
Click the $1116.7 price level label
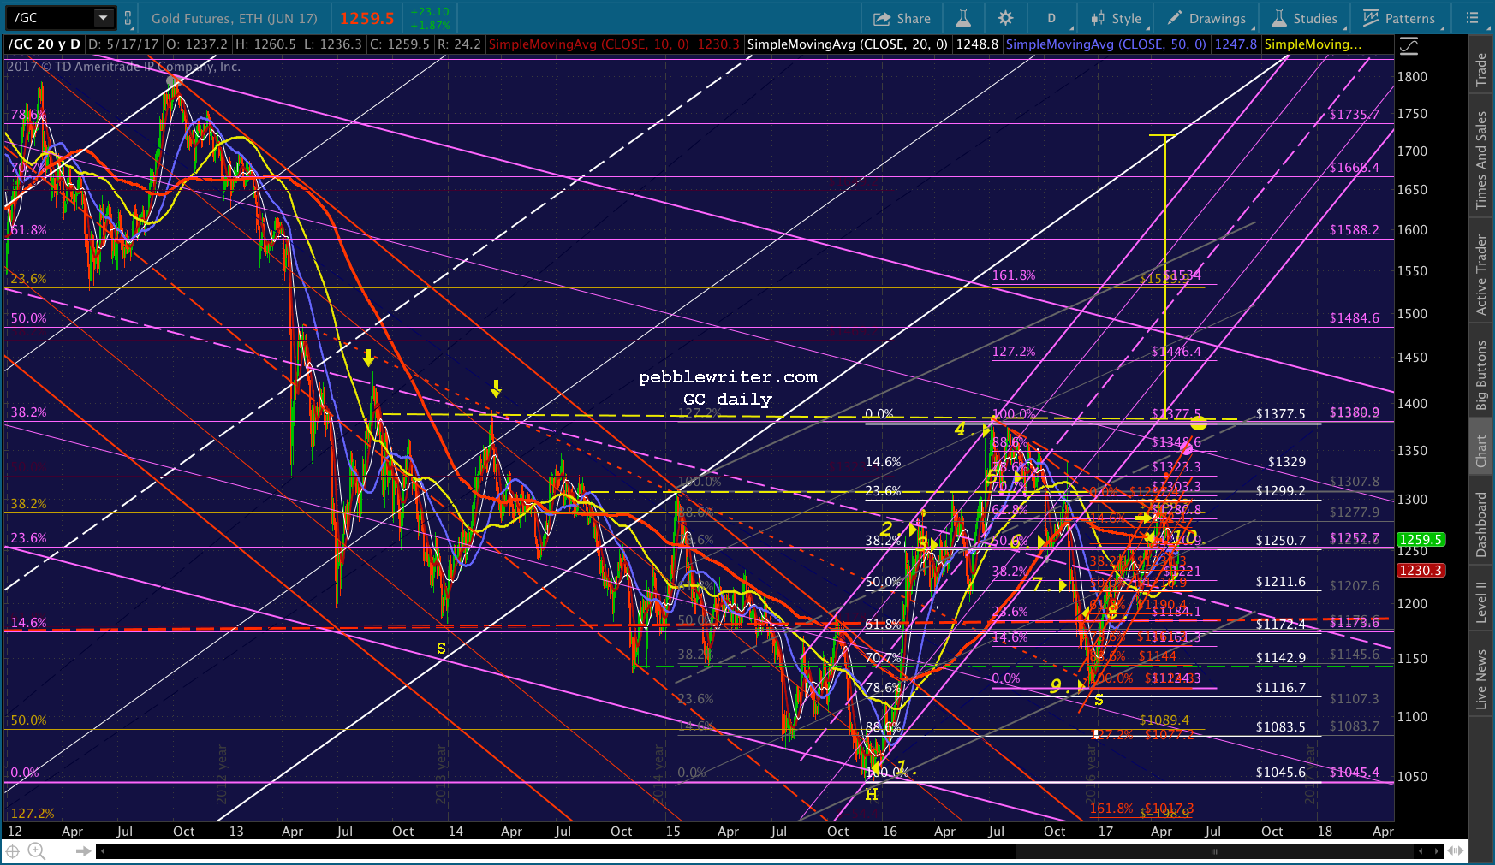pos(1280,688)
